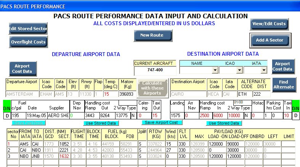
Task: Select handling Ramp cost 3443
Action: click(x=91, y=116)
